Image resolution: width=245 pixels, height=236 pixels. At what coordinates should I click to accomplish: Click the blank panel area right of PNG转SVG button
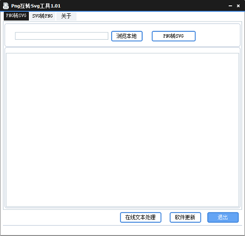(x=217, y=36)
